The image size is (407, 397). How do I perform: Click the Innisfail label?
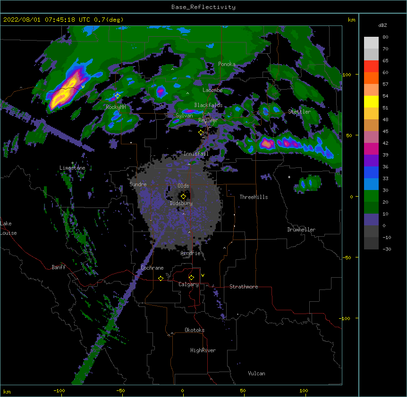196,154
